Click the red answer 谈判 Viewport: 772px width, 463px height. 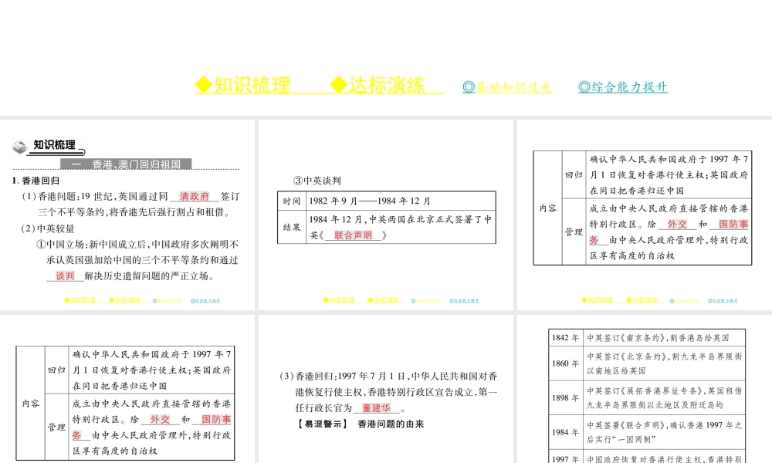65,276
